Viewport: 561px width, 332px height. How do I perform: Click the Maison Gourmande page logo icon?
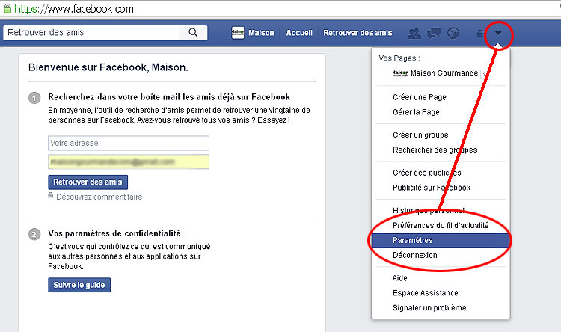[x=400, y=73]
